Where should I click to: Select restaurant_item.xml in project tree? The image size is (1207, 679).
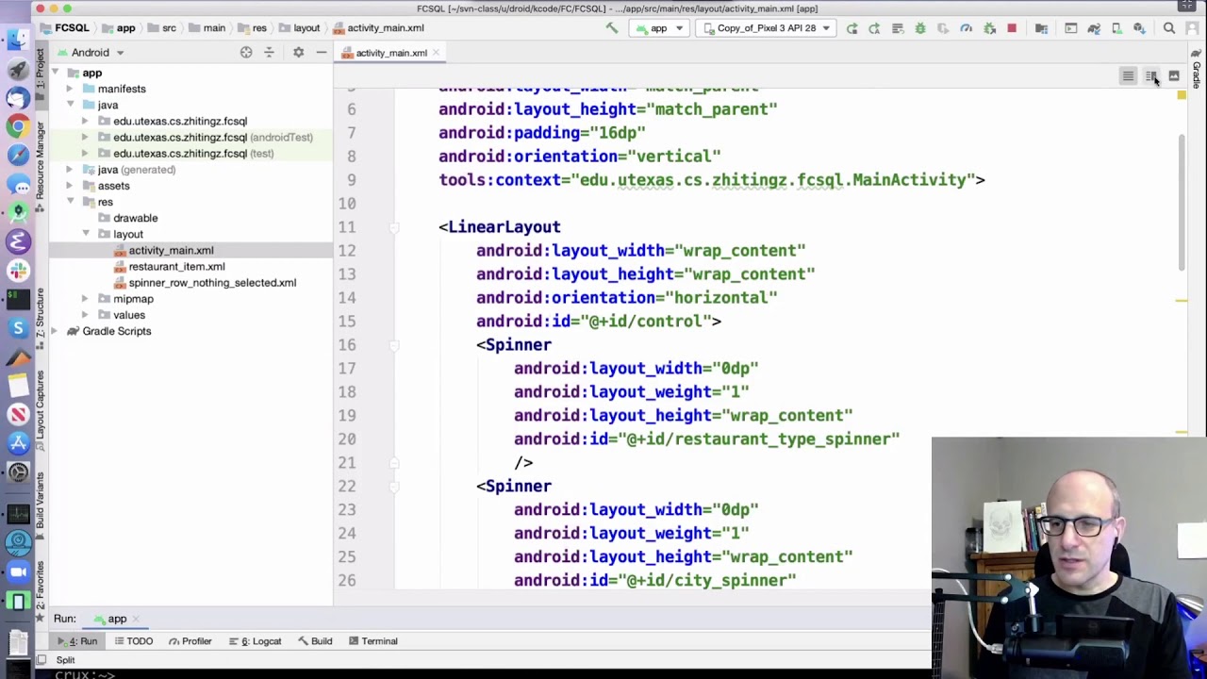[176, 267]
